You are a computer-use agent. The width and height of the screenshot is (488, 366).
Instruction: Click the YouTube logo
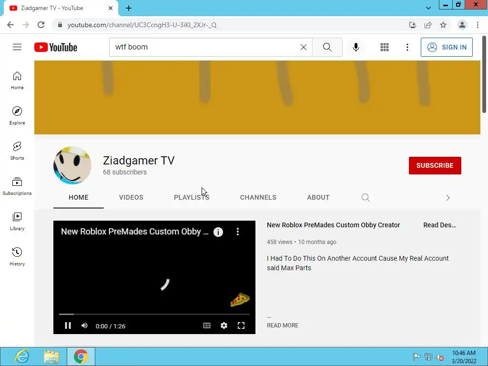click(56, 47)
